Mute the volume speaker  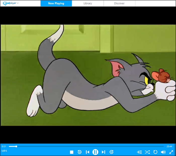click(x=163, y=152)
